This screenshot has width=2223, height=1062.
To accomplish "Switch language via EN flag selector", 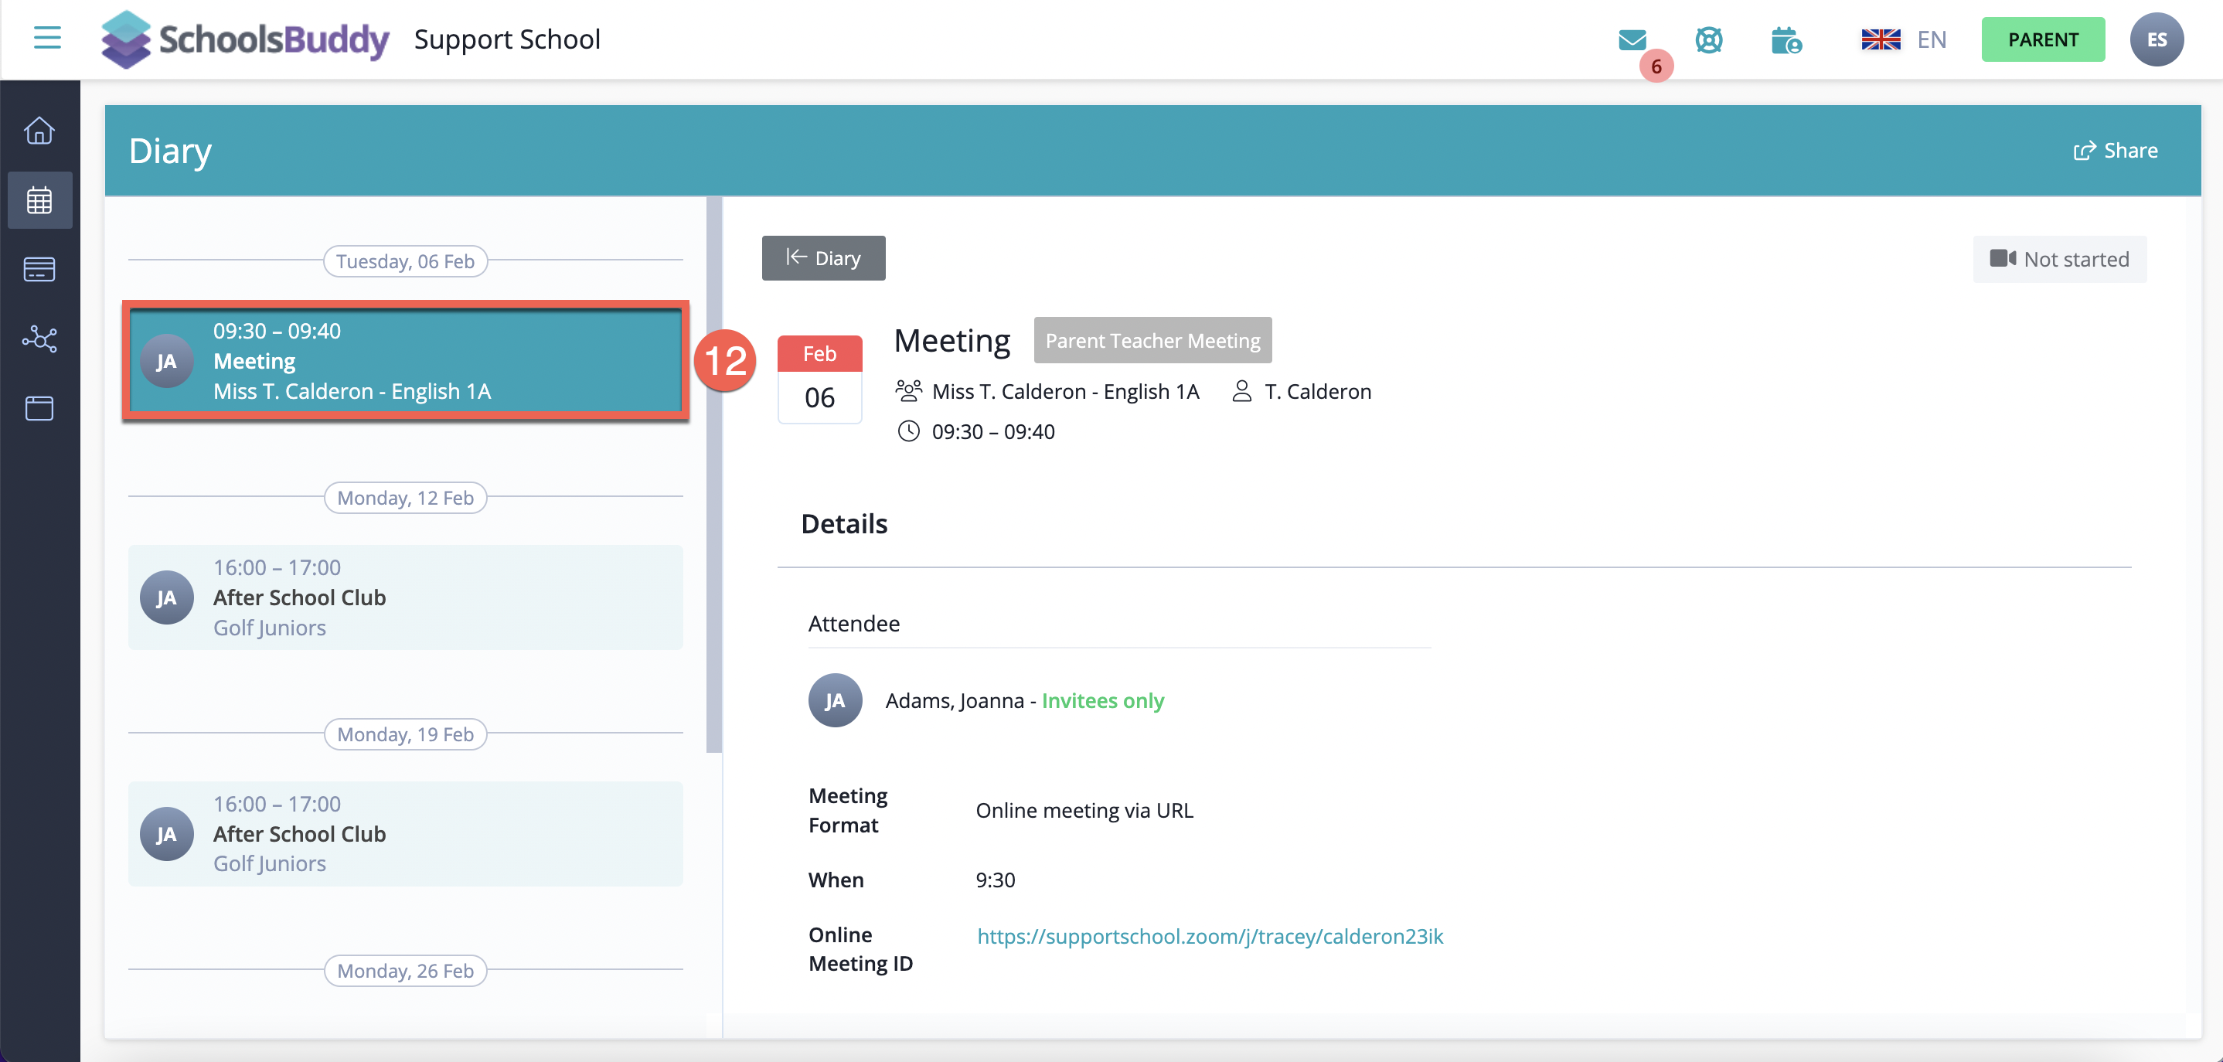I will (1904, 39).
